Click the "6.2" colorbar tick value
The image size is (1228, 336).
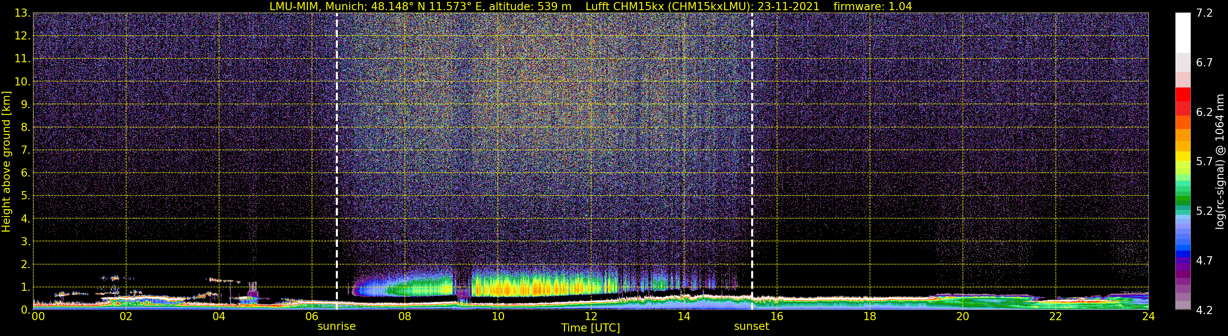click(x=1204, y=112)
